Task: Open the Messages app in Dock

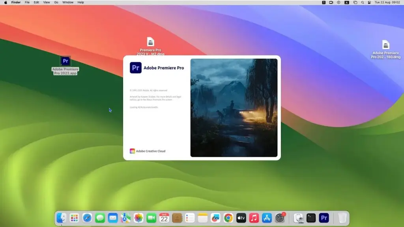Action: coord(100,218)
